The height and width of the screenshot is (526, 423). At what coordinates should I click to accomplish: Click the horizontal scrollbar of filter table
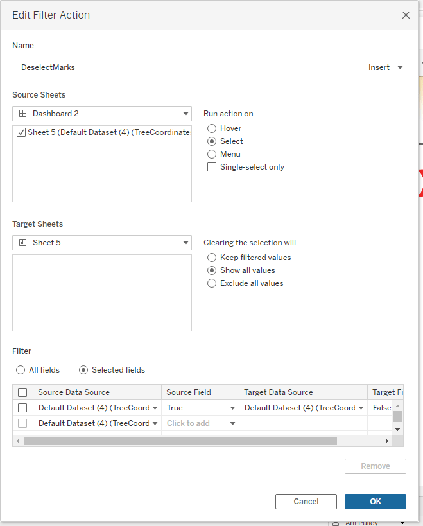pos(180,441)
